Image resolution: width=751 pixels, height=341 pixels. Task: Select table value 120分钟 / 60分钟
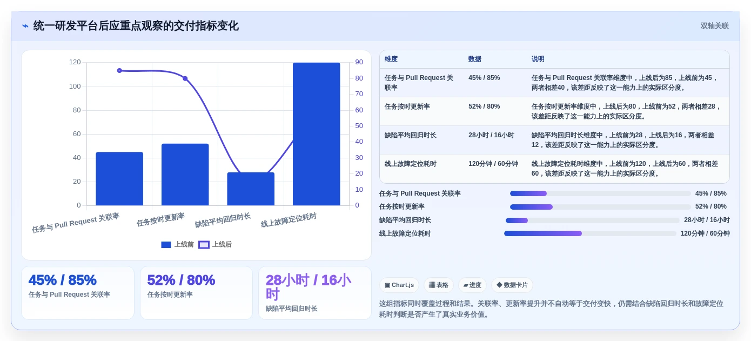click(493, 164)
